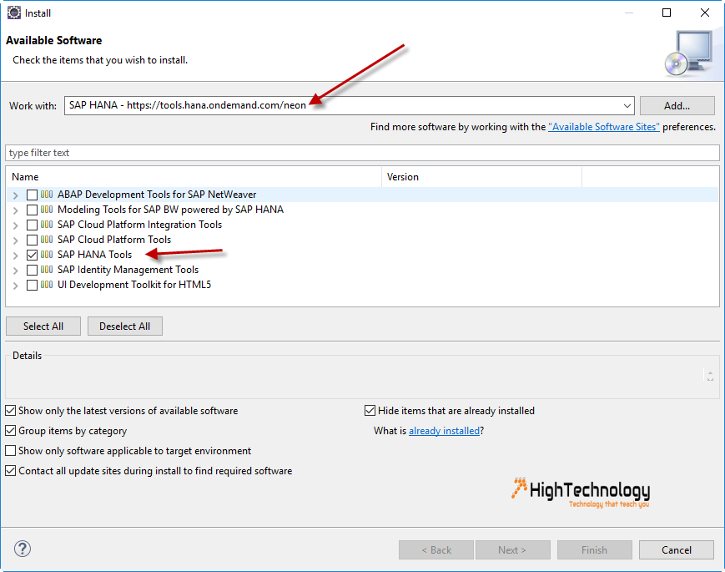
Task: Expand Modeling Tools for SAP BW node
Action: tap(15, 210)
